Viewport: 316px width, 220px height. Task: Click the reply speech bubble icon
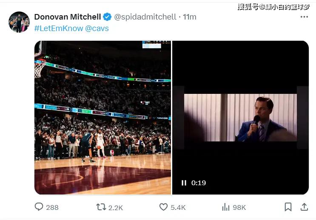click(39, 207)
